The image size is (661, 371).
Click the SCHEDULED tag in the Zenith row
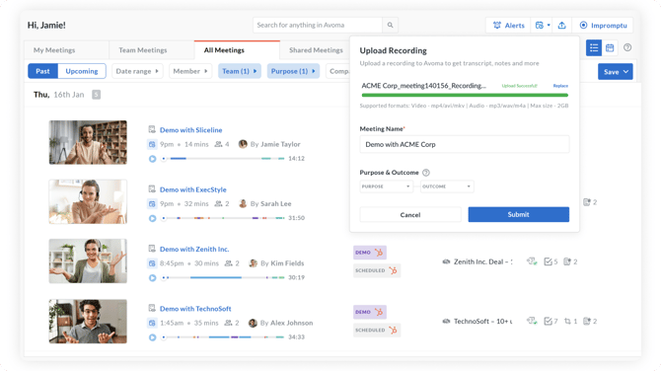coord(377,270)
